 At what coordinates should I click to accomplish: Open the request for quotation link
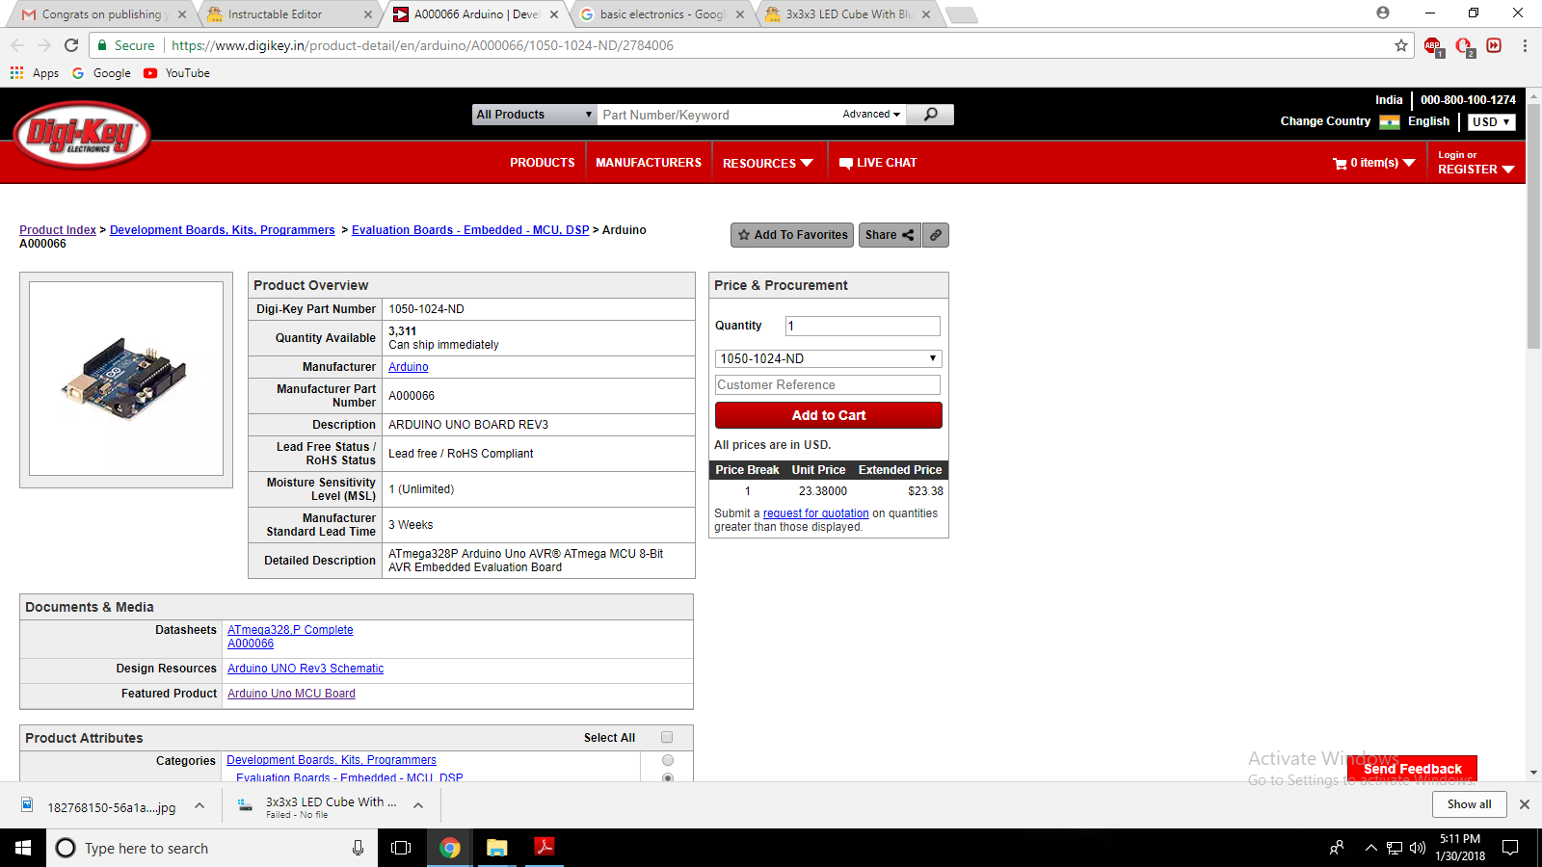[x=816, y=513]
